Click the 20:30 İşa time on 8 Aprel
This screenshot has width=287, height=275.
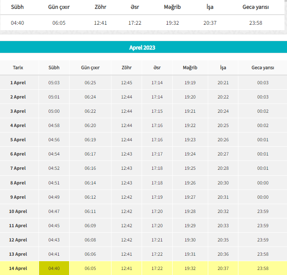click(223, 183)
